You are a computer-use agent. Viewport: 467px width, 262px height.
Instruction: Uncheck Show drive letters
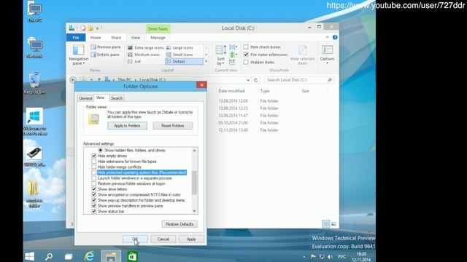tap(94, 189)
